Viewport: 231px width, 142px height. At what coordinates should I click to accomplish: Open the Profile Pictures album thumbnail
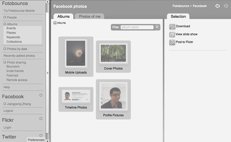[x=113, y=96]
